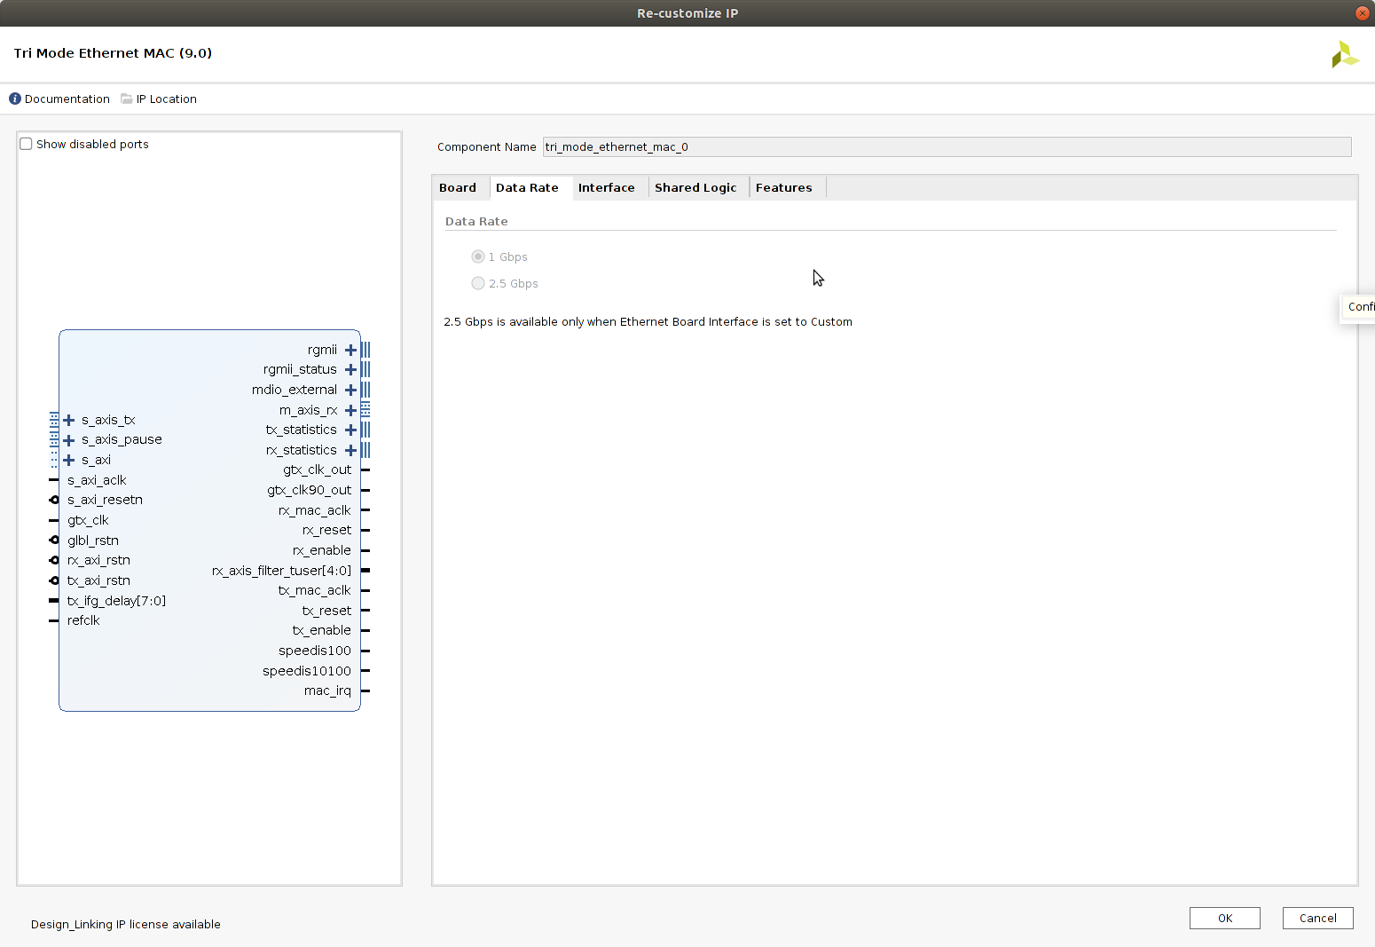The image size is (1375, 947).
Task: Enable Show disabled ports checkbox
Action: tap(26, 144)
